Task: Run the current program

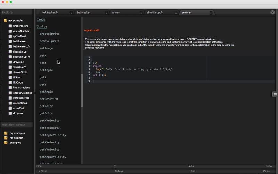Action: [x=193, y=171]
